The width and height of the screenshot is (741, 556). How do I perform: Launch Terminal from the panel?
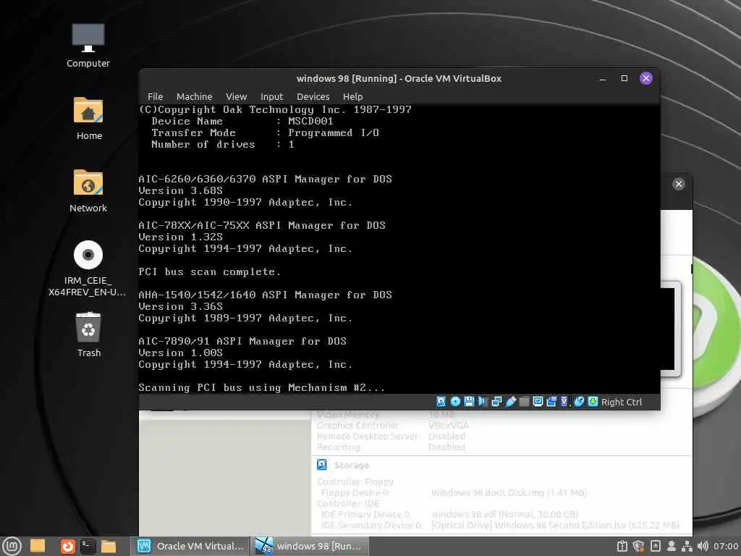pos(88,547)
